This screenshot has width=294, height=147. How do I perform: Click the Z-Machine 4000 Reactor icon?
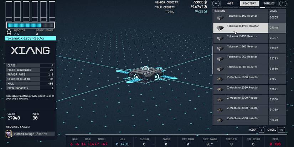[220, 120]
